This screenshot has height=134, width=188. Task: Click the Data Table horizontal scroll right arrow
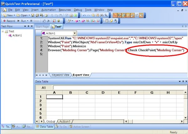click(x=182, y=121)
